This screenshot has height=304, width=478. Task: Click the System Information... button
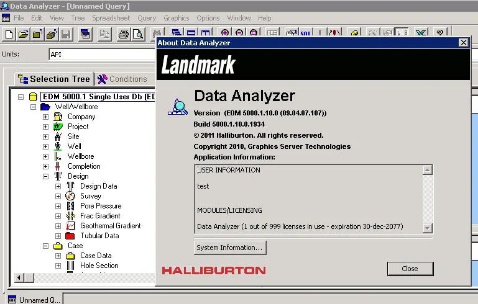click(x=230, y=248)
